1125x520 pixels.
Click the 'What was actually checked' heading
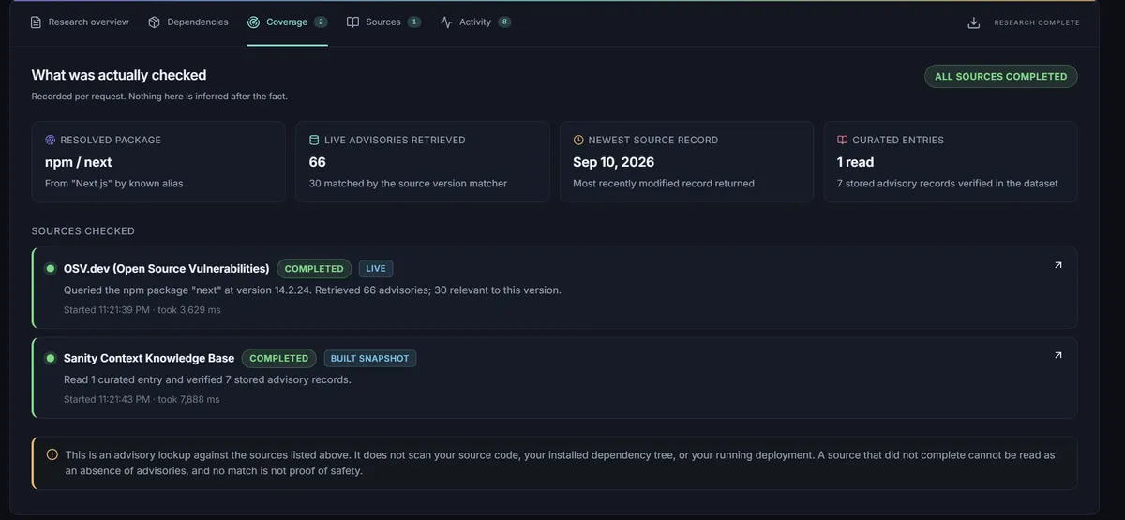119,75
